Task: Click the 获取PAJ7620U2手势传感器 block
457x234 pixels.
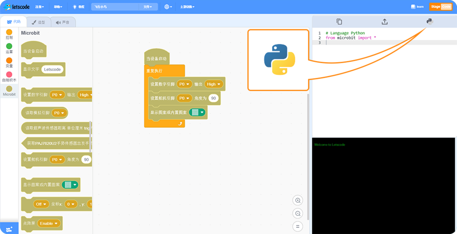Action: (57, 143)
